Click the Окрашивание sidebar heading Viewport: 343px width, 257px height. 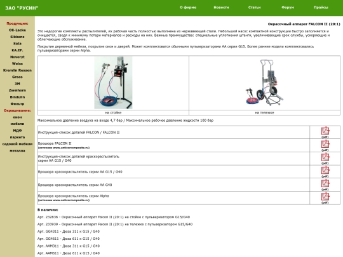pyautogui.click(x=17, y=110)
